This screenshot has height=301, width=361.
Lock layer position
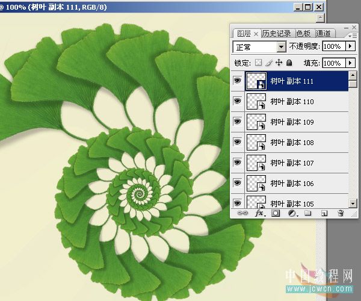279,63
